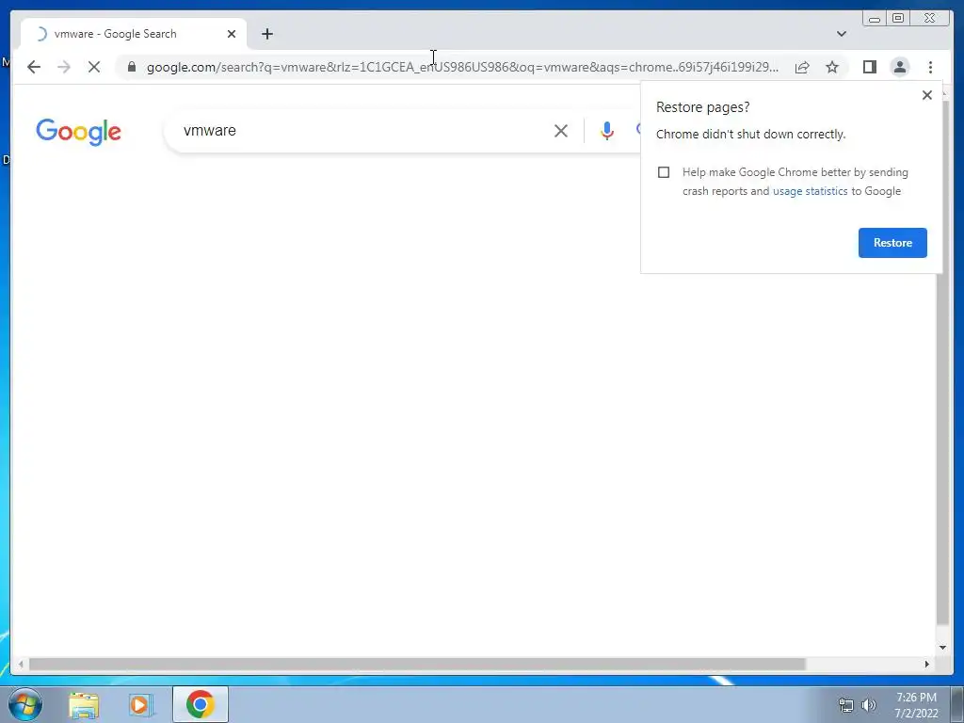Start a voice search with the microphone
Viewport: 964px width, 723px height.
(x=607, y=131)
